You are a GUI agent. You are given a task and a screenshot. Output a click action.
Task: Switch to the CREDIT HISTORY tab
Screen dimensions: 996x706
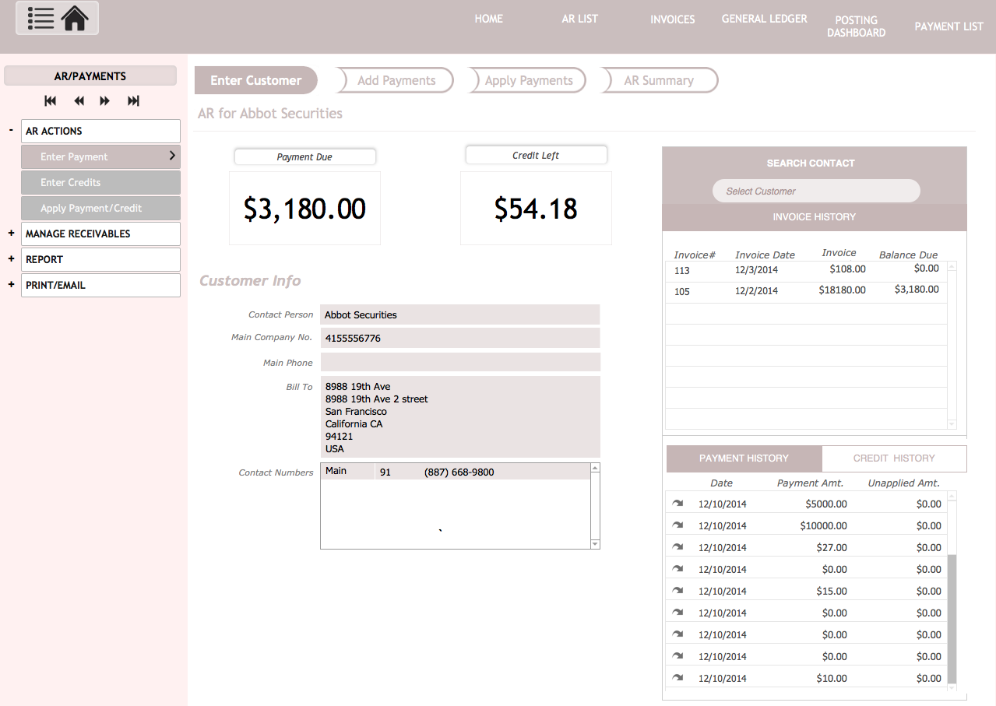point(893,458)
